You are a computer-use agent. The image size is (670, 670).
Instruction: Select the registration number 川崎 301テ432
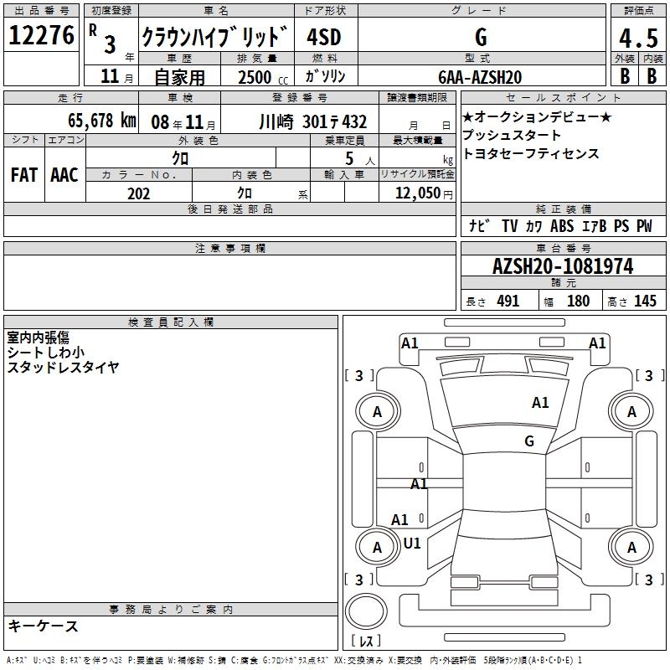pyautogui.click(x=312, y=122)
